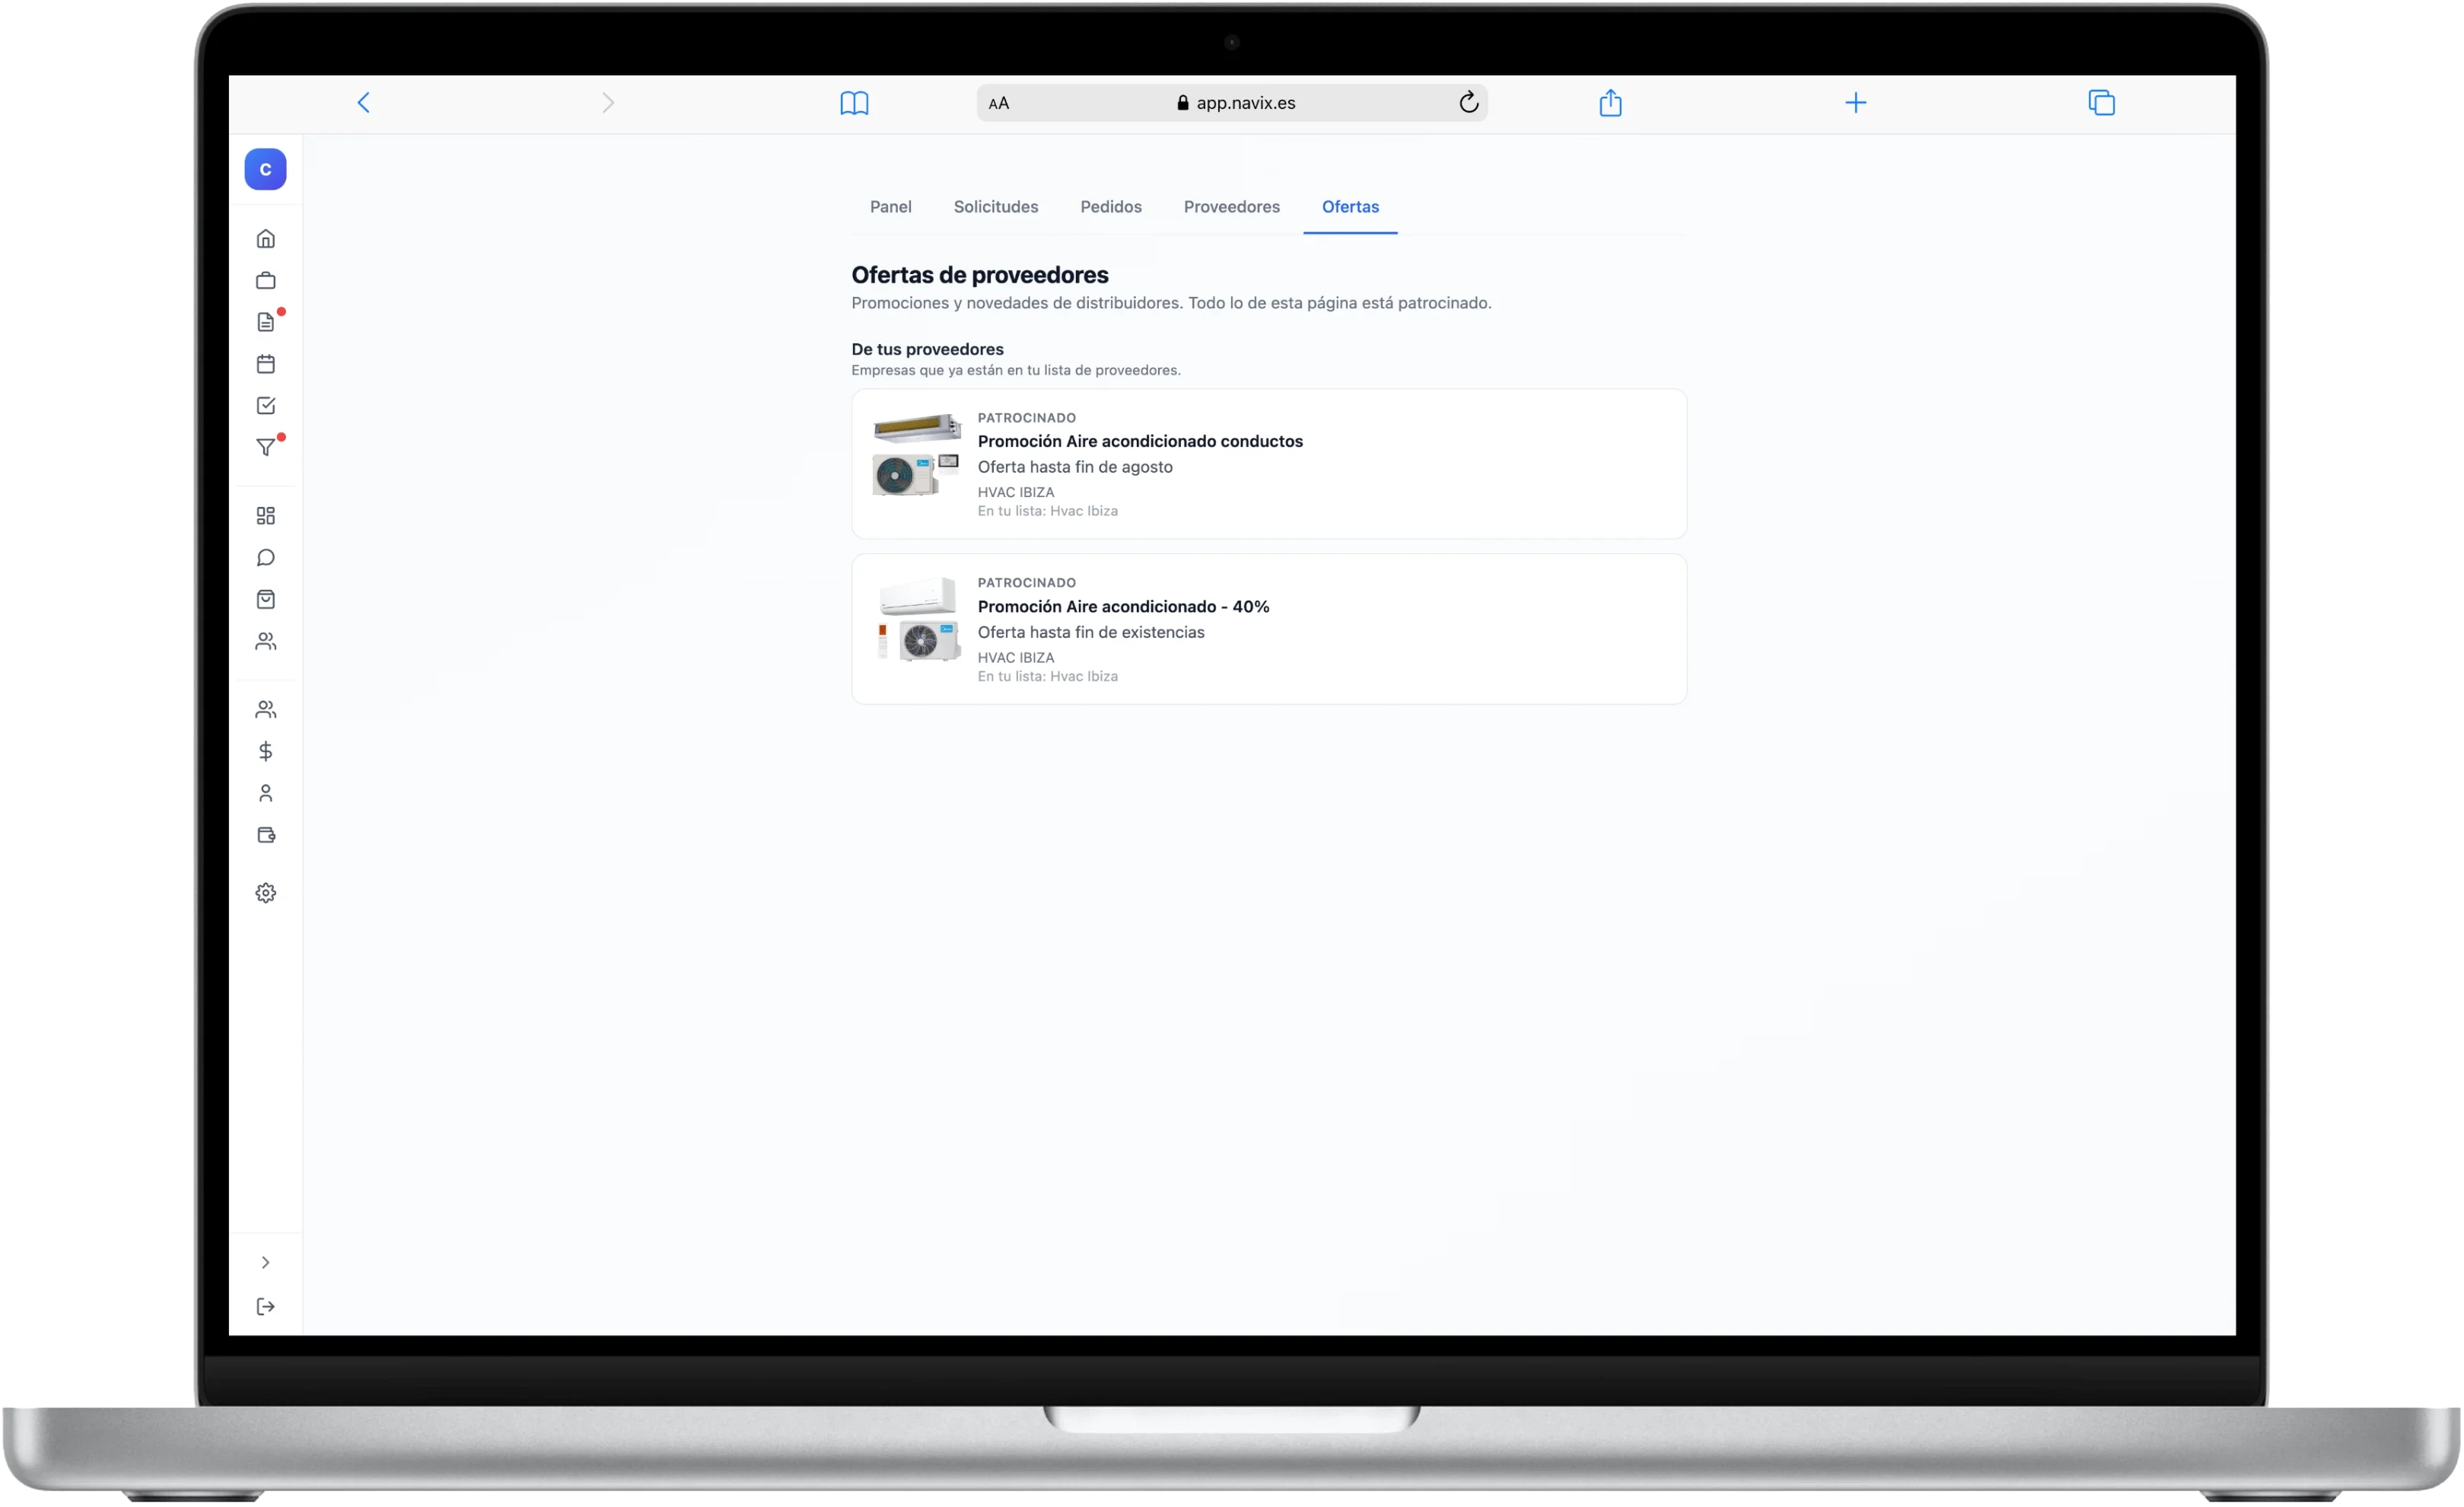Open the settings gear icon

click(266, 893)
